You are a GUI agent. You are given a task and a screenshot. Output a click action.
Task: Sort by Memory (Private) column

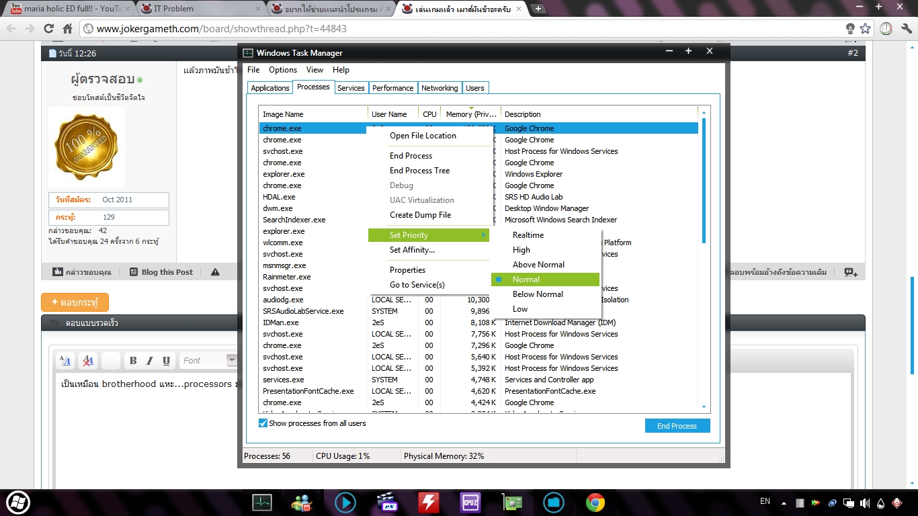(x=471, y=114)
